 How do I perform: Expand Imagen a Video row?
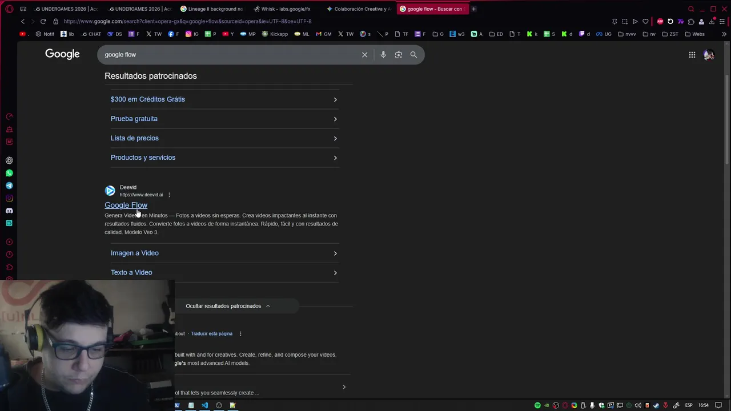point(224,253)
